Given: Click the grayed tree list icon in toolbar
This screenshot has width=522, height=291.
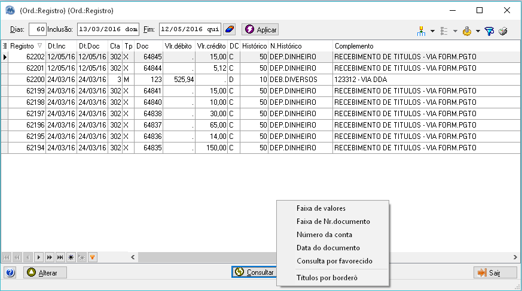Looking at the screenshot, I should [444, 31].
